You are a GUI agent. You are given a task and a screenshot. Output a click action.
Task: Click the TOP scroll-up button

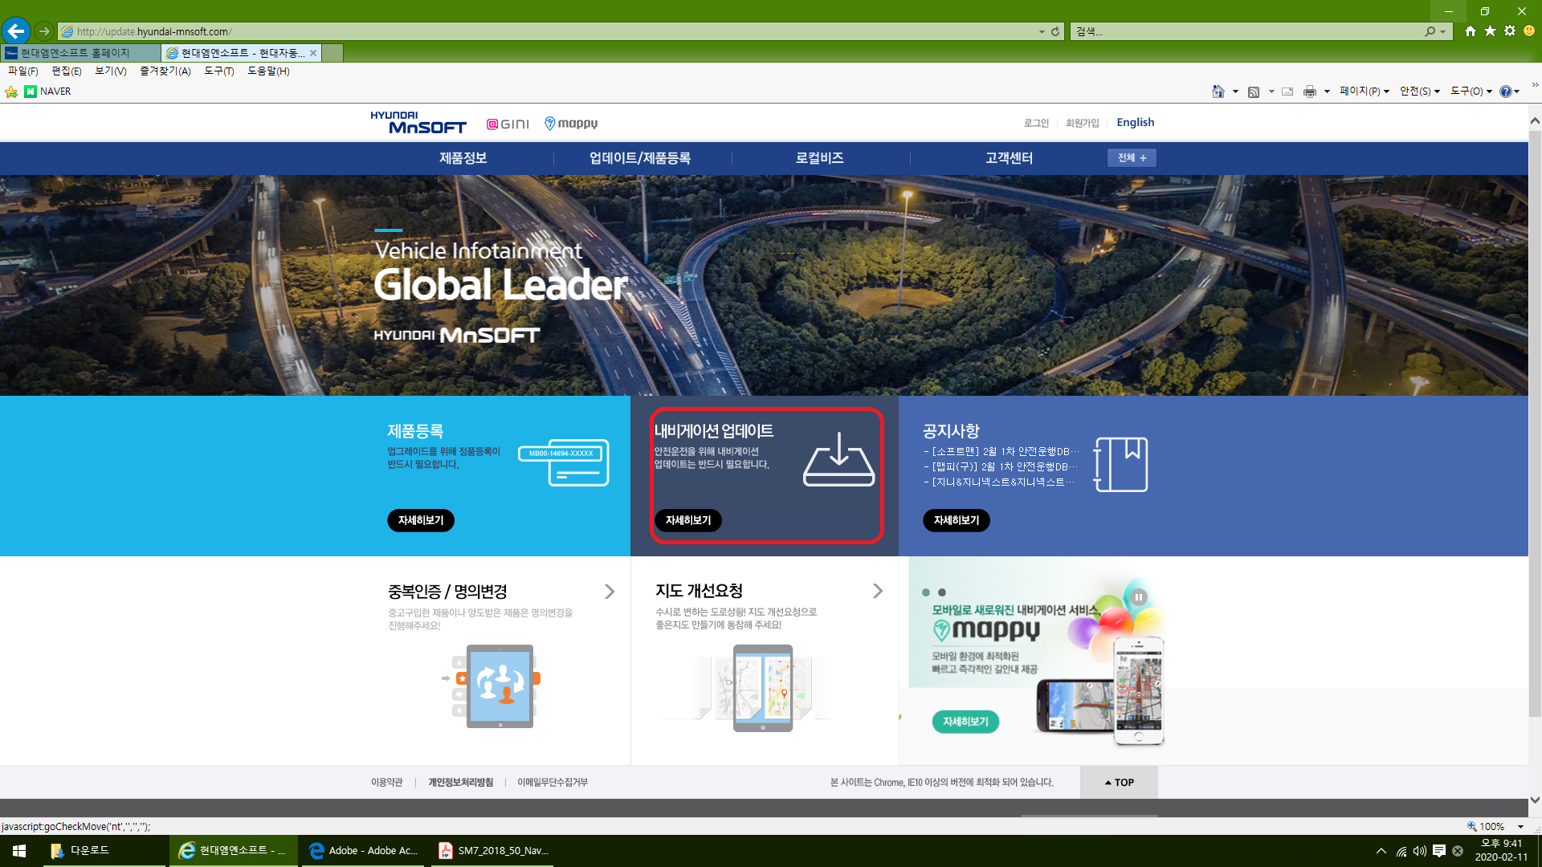pyautogui.click(x=1119, y=782)
